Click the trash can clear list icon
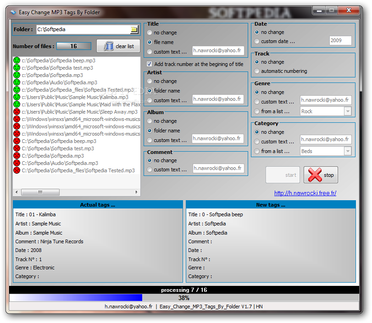Viewport: 372px width, 323px height. 108,46
